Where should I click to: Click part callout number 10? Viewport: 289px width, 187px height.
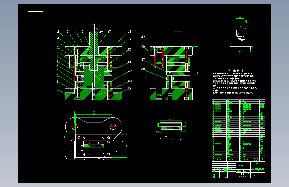click(x=58, y=42)
